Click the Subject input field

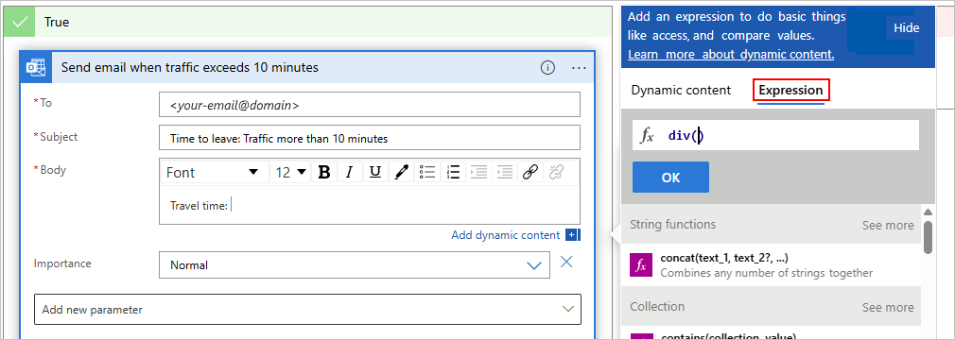click(369, 138)
